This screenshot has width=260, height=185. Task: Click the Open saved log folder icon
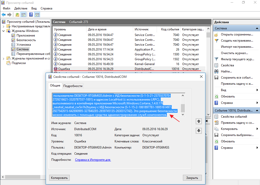pos(216,35)
